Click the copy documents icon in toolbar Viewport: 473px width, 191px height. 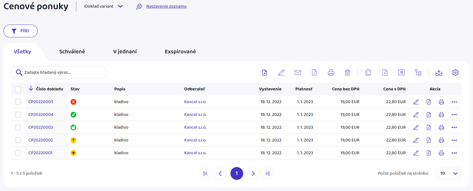(x=368, y=73)
